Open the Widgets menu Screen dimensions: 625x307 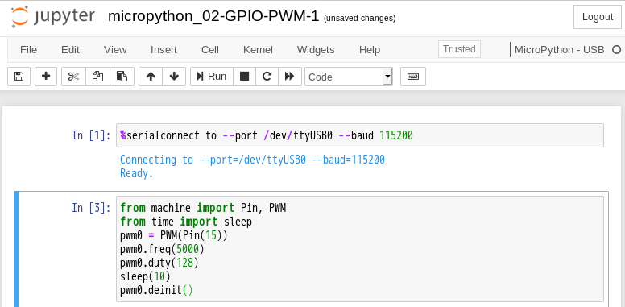click(x=316, y=49)
